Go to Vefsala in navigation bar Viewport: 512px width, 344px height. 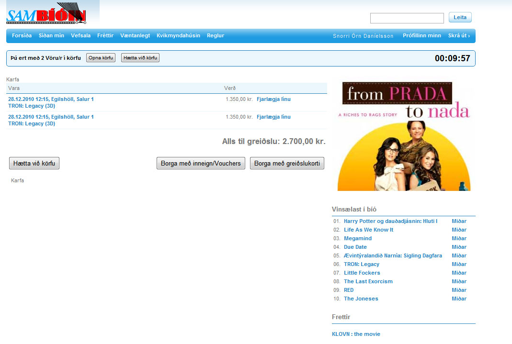[x=80, y=35]
